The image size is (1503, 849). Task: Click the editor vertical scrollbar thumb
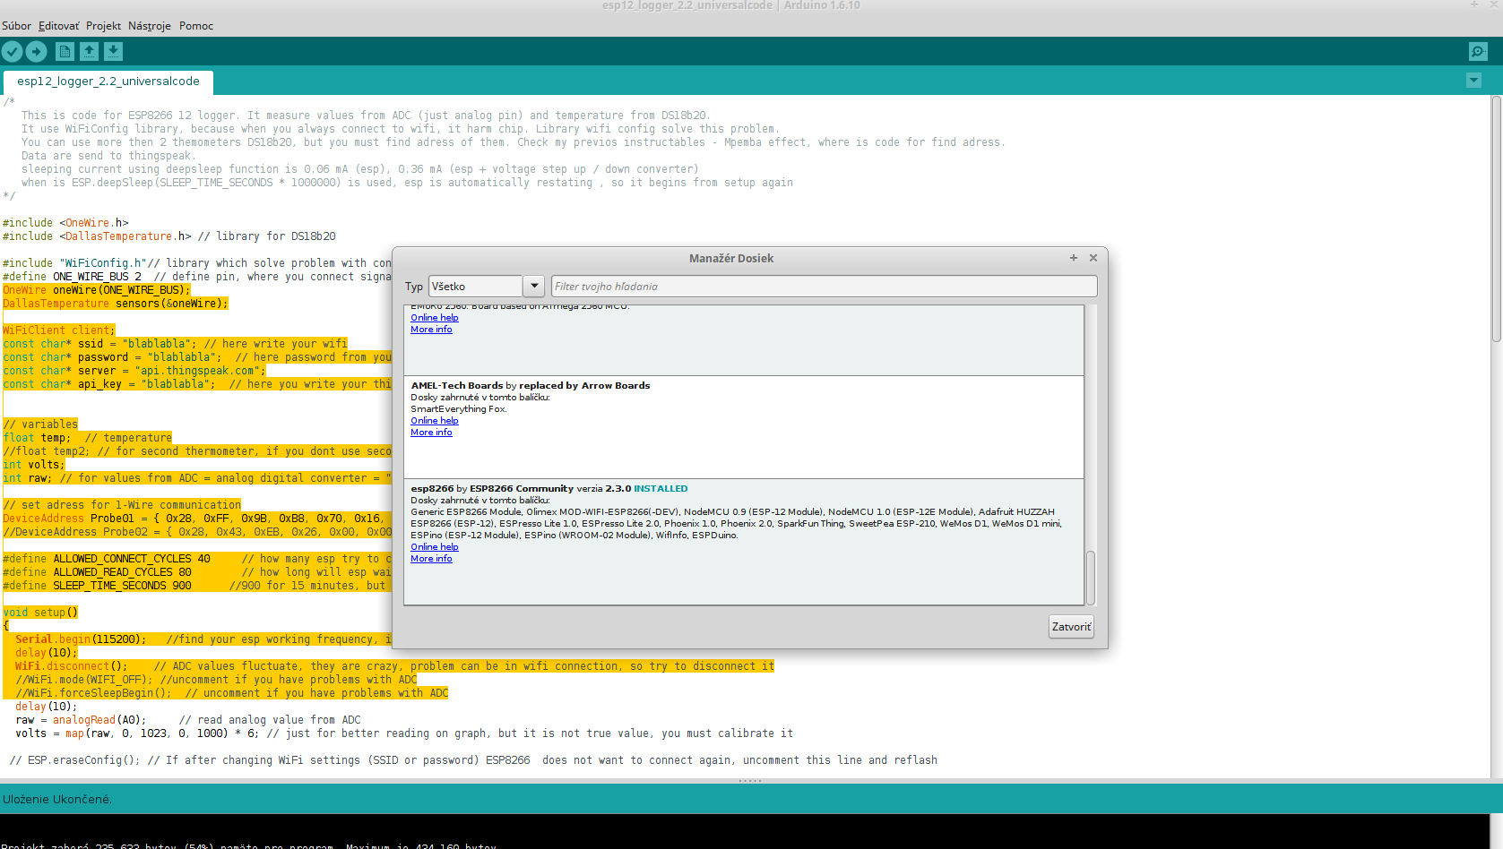click(x=1497, y=219)
